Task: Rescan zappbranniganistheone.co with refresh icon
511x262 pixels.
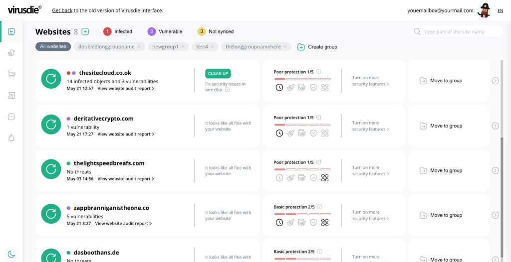Action: pos(51,214)
